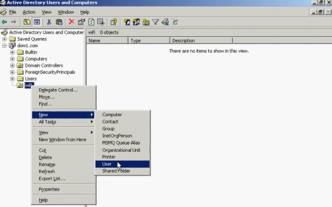Click the Up one level folder icon

click(x=27, y=22)
